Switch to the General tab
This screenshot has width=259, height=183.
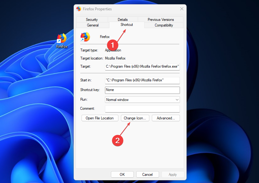tap(93, 25)
